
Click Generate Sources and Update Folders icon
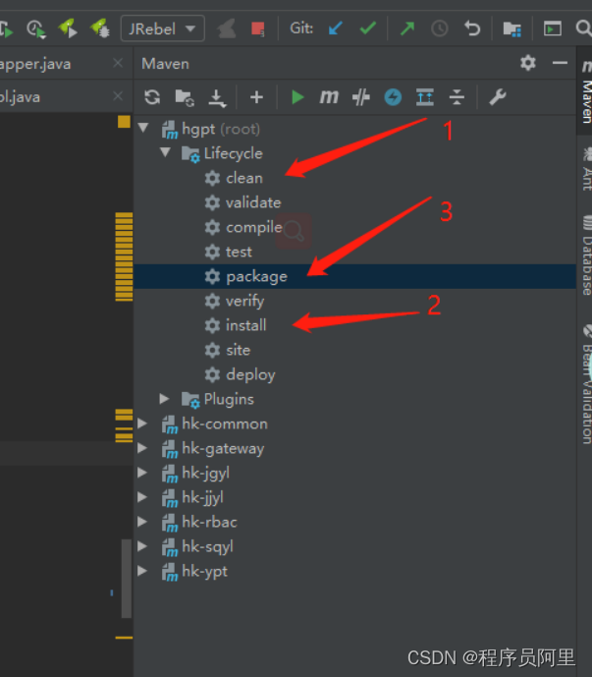click(185, 97)
